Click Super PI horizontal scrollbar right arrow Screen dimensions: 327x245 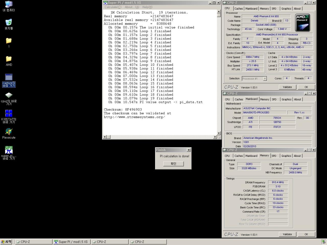tap(215, 137)
